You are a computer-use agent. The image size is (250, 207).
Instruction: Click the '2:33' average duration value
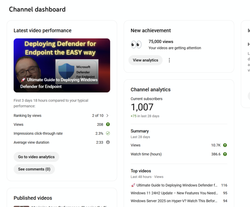click(100, 143)
